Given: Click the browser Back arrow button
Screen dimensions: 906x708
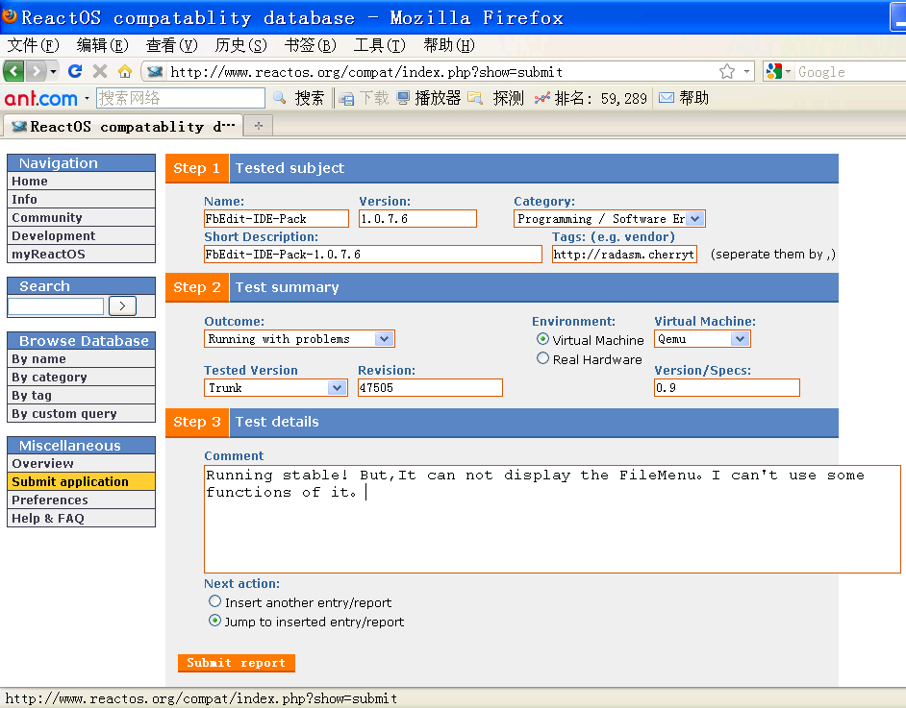Looking at the screenshot, I should 13,71.
